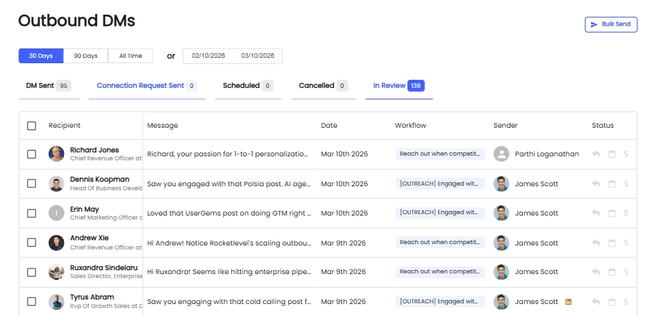Click dollar icon in Tyrus Abram row
The image size is (662, 316).
626,301
